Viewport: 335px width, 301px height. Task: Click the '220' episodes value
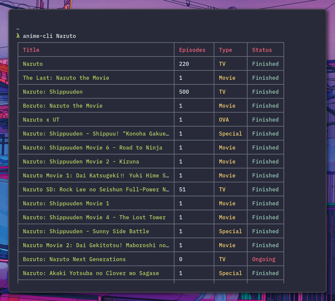(184, 64)
